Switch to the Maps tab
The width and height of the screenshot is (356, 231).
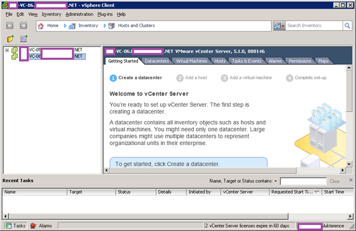click(323, 61)
